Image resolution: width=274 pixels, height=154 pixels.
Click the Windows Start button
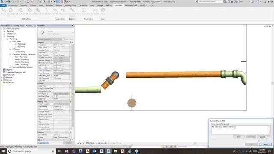coord(3,151)
